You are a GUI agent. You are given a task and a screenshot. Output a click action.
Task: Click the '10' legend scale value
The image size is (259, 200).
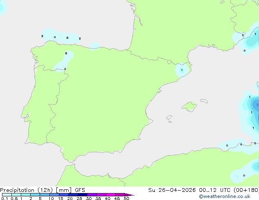(51, 198)
